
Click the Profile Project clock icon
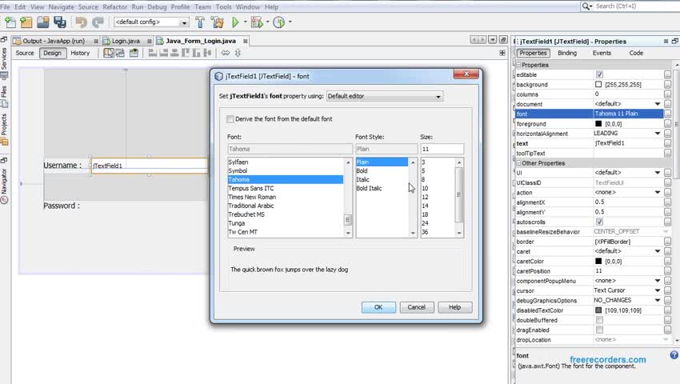[279, 22]
